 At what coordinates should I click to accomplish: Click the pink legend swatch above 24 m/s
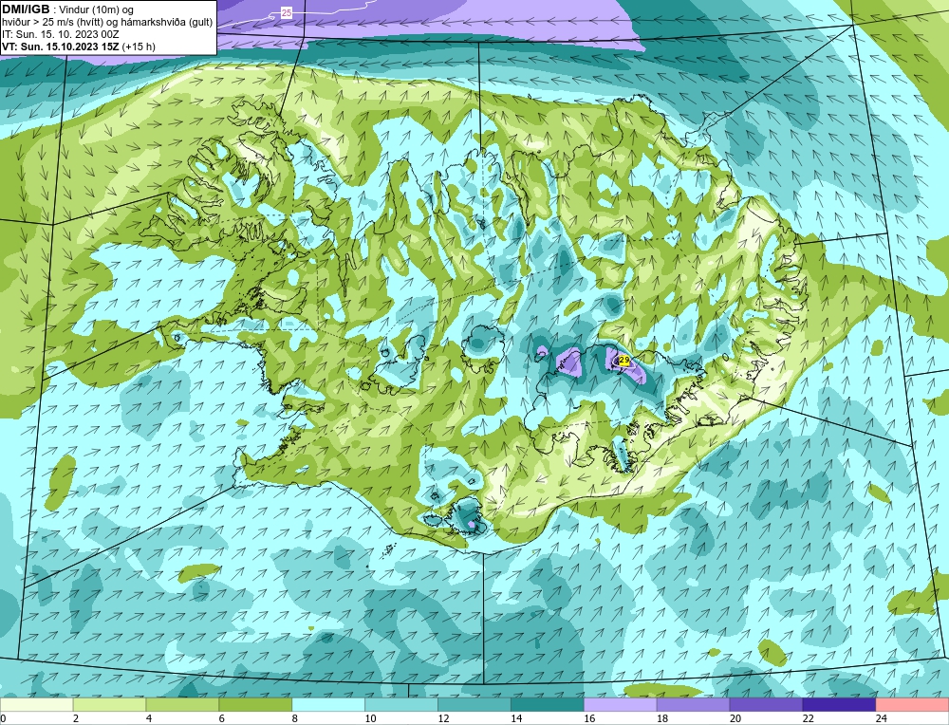pyautogui.click(x=912, y=705)
